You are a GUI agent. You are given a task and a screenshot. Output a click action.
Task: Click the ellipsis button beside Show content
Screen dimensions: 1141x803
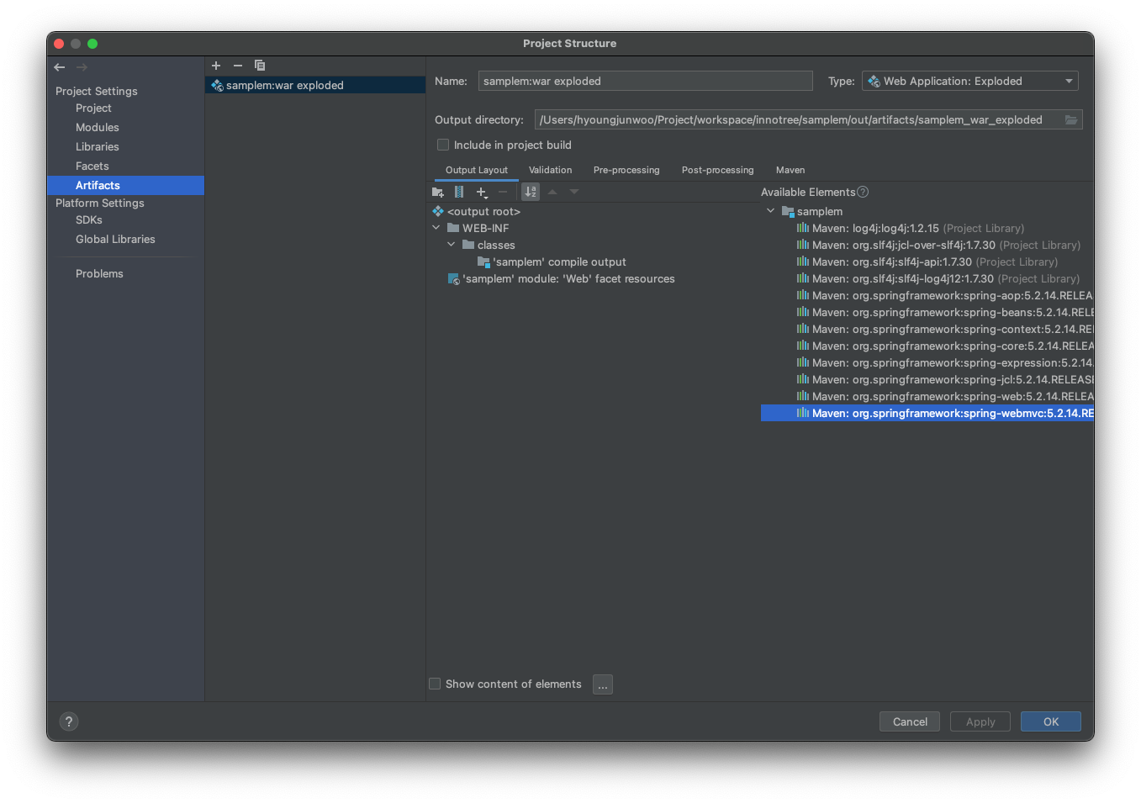point(603,684)
